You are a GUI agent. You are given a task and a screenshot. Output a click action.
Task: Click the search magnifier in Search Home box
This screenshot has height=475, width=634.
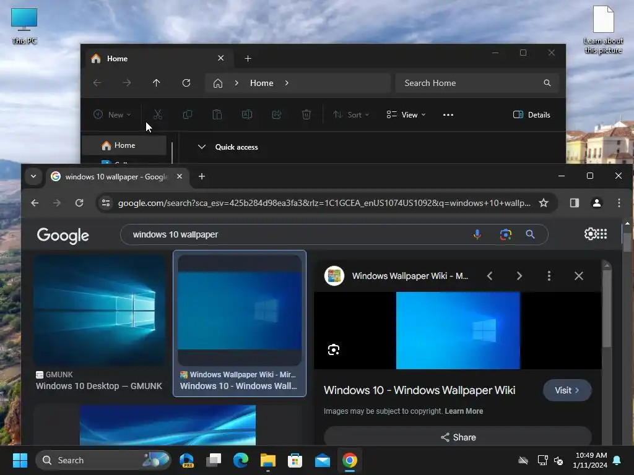[547, 83]
